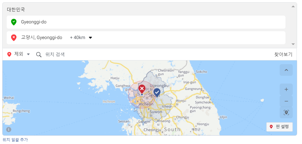Click the magnifier search icon
Viewport: 302px width, 144px height.
[39, 54]
